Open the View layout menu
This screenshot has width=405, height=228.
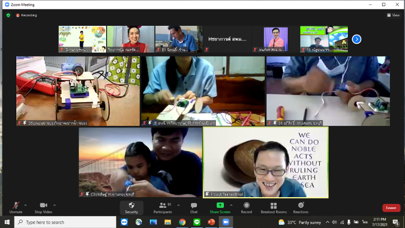click(393, 15)
